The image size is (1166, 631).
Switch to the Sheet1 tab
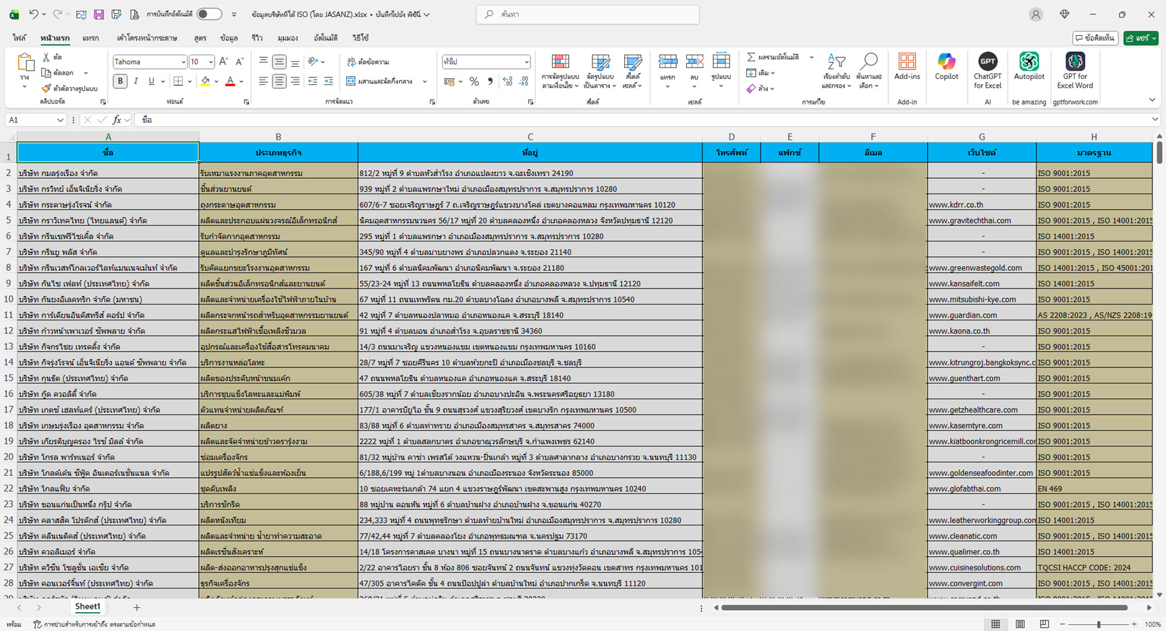[87, 607]
